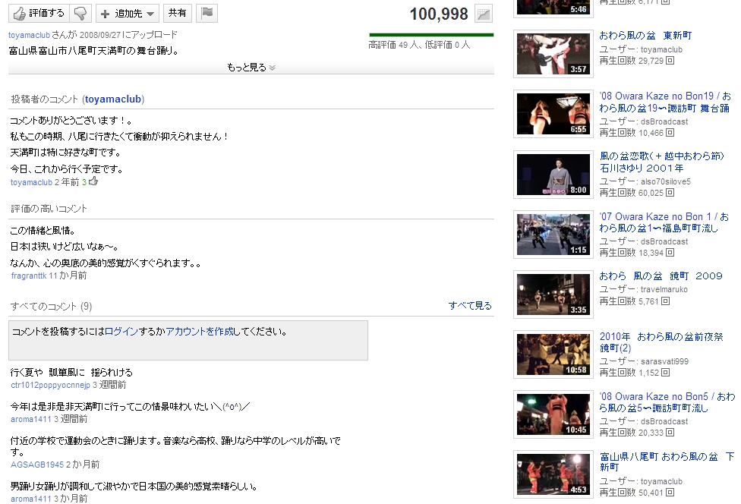Open the video statistics chart icon

click(483, 14)
